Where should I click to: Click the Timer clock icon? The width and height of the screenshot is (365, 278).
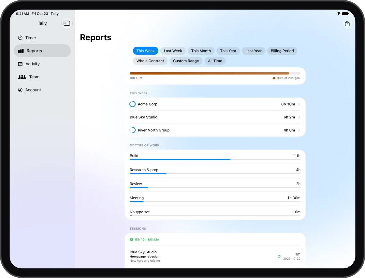pos(20,38)
